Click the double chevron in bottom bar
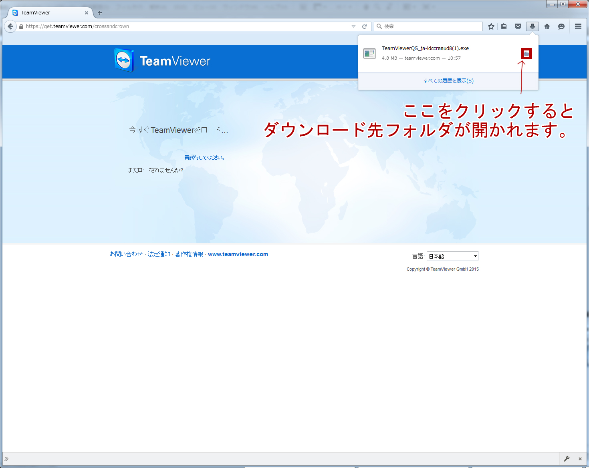589x468 pixels. click(6, 459)
